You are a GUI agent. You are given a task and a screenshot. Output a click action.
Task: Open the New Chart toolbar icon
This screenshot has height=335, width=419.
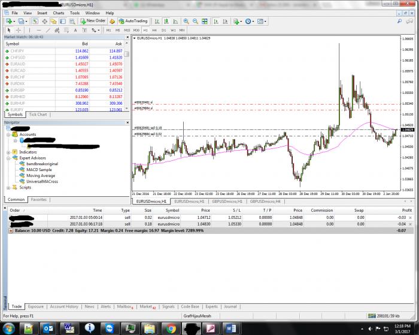click(x=8, y=21)
